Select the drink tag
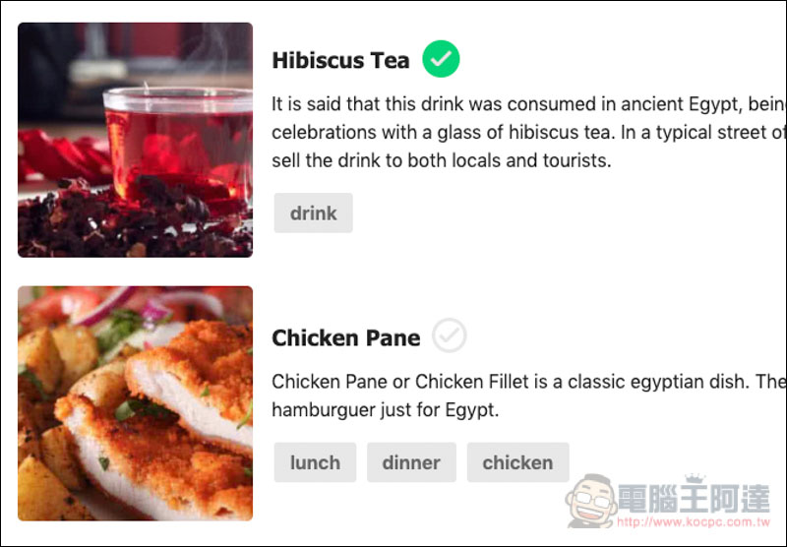The image size is (787, 547). (x=313, y=213)
